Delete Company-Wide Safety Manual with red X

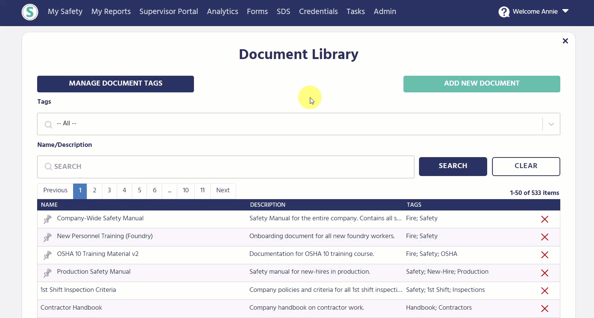pos(545,219)
